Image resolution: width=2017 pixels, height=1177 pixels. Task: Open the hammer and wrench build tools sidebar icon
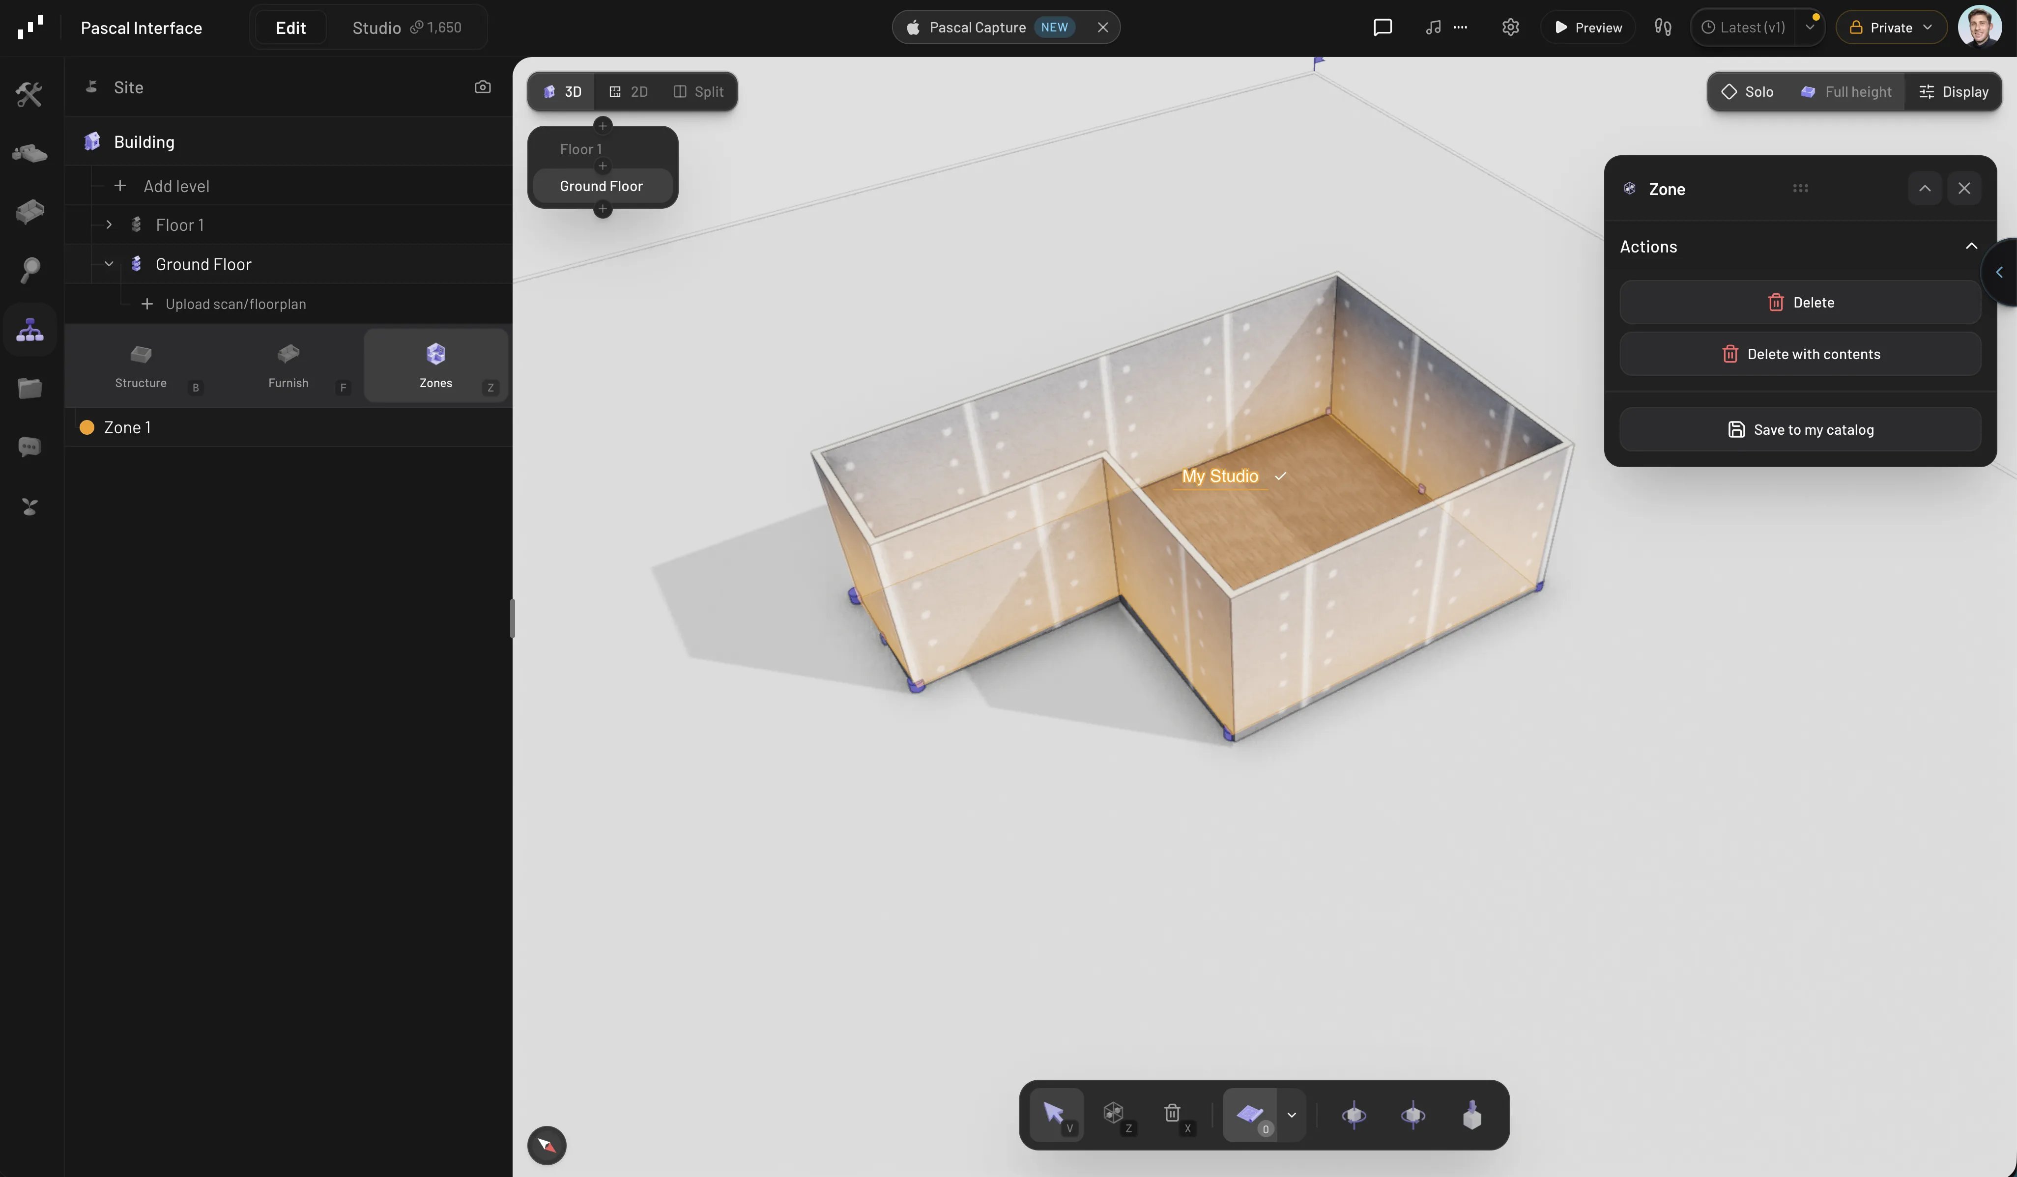tap(29, 94)
